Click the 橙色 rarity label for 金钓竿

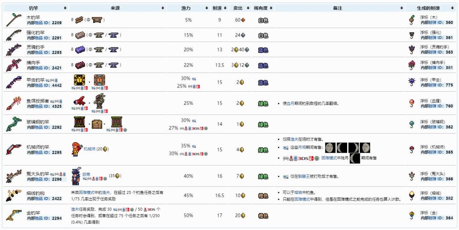[x=263, y=216]
